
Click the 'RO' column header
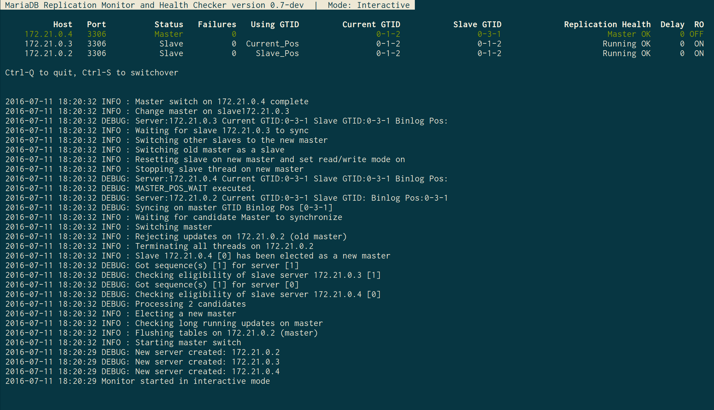699,24
